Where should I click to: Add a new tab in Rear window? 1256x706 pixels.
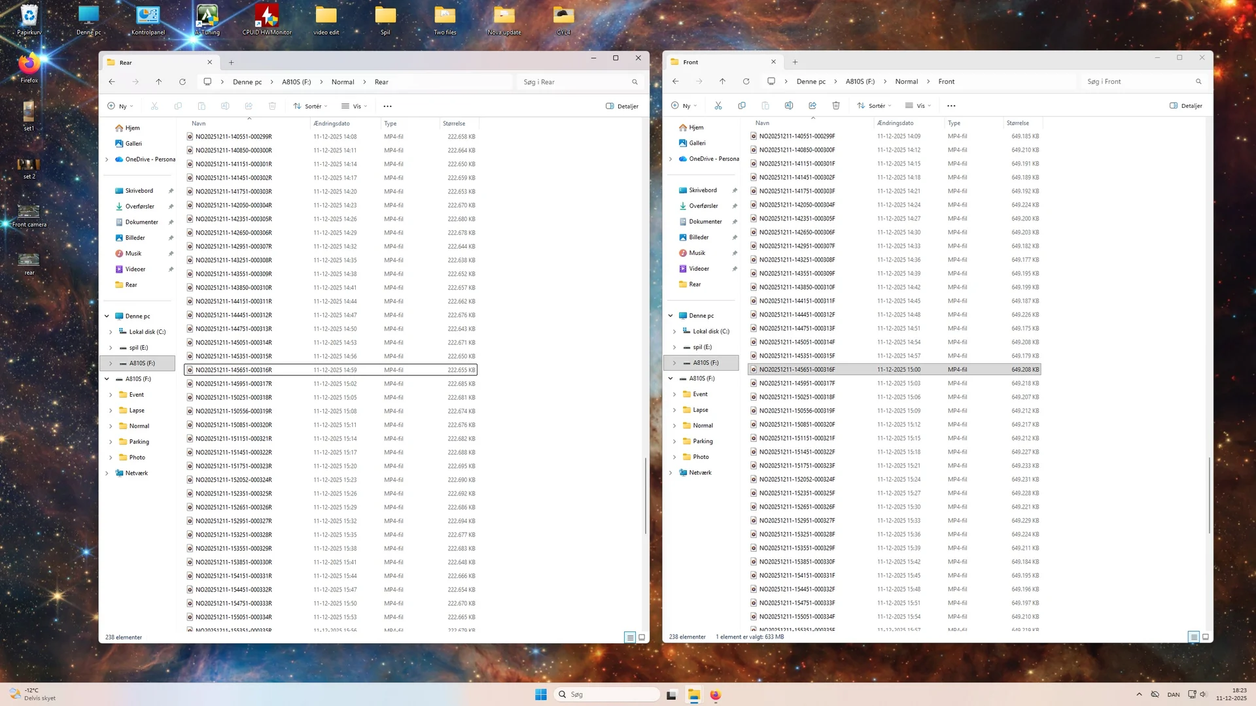231,63
